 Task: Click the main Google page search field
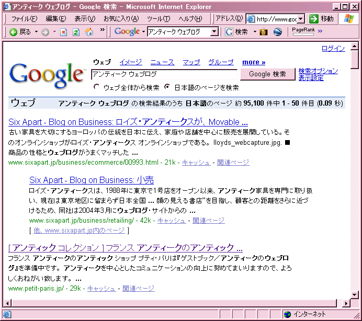[164, 74]
